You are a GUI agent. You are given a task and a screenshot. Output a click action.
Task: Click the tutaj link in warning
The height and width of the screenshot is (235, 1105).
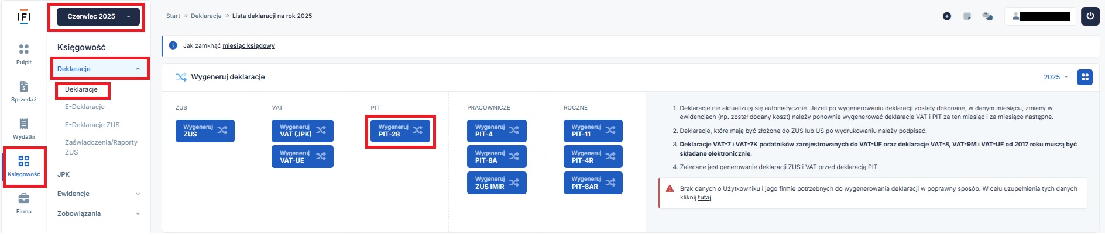pos(705,197)
